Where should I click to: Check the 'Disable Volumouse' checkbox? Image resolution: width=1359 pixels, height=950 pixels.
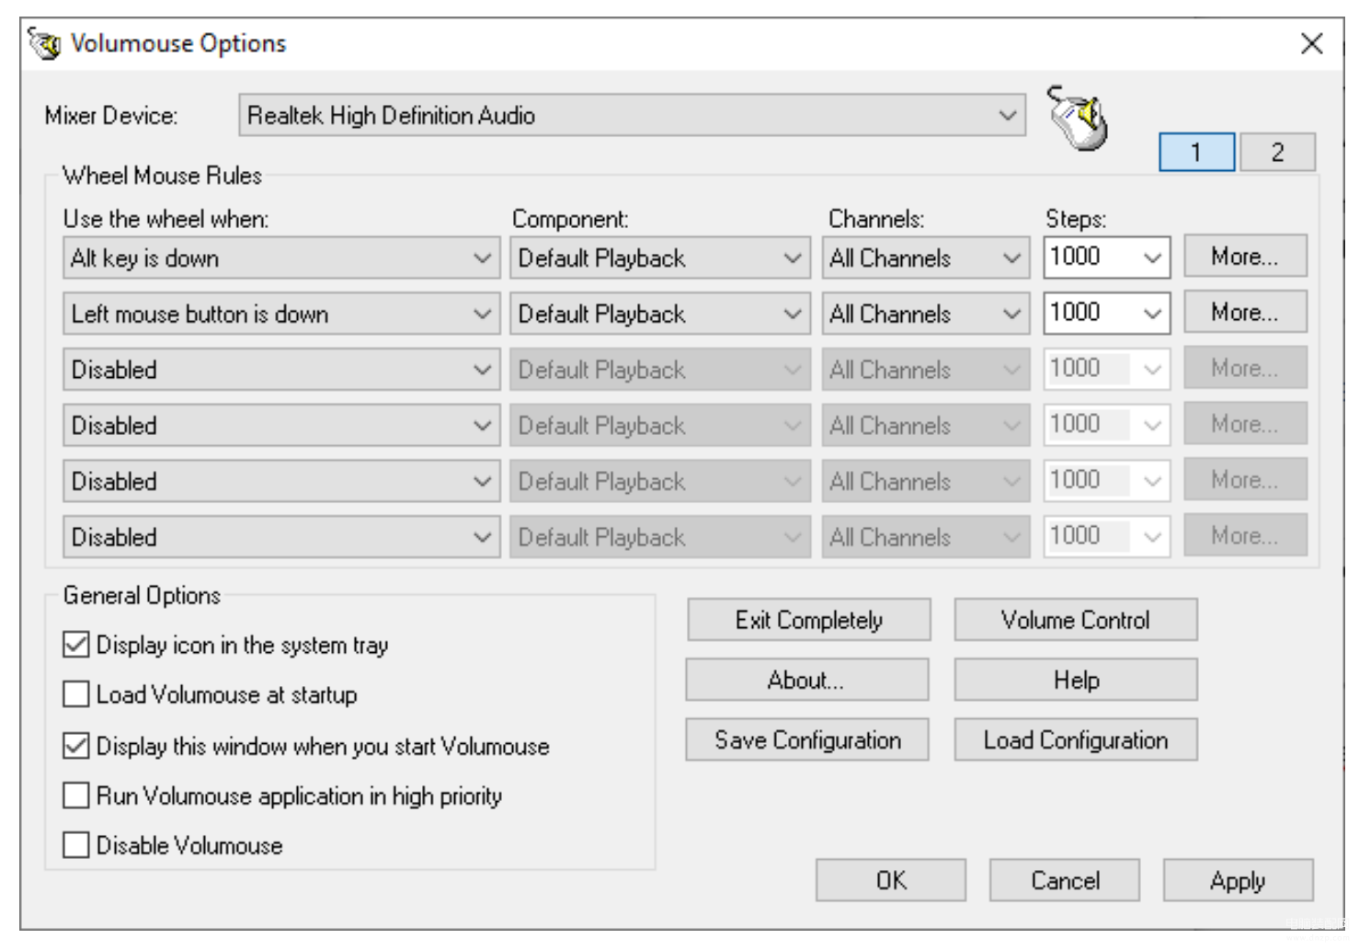[173, 845]
